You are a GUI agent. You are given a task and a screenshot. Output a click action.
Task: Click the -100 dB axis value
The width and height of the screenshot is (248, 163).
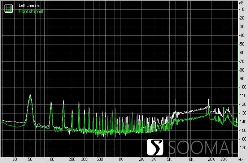(x=242, y=87)
